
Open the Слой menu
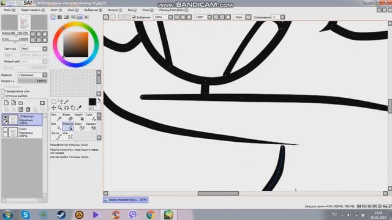coord(73,10)
